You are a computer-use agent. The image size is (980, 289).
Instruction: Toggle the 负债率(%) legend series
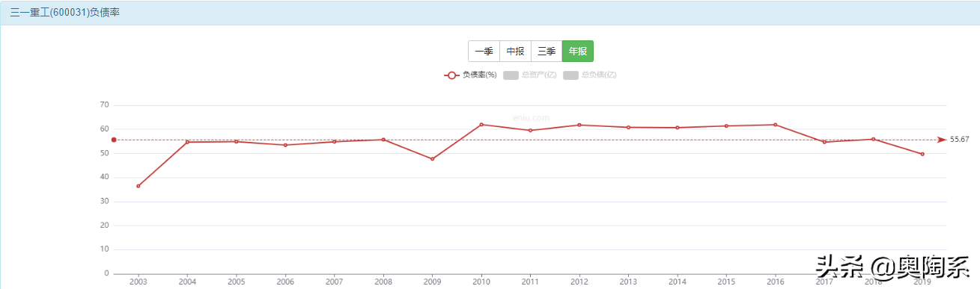coord(471,75)
